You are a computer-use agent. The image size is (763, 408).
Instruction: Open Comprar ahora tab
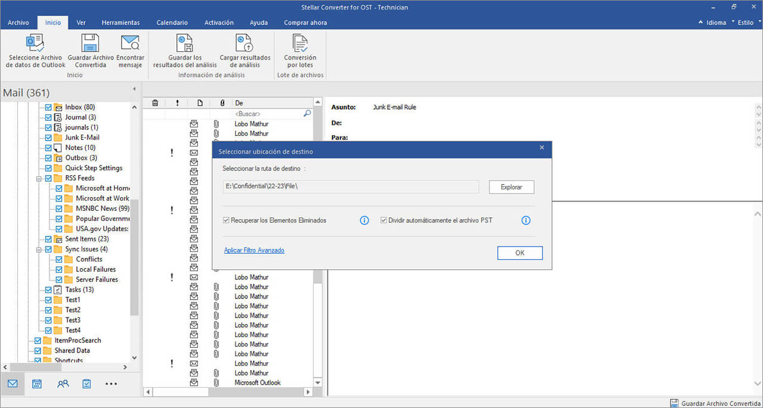click(x=305, y=23)
